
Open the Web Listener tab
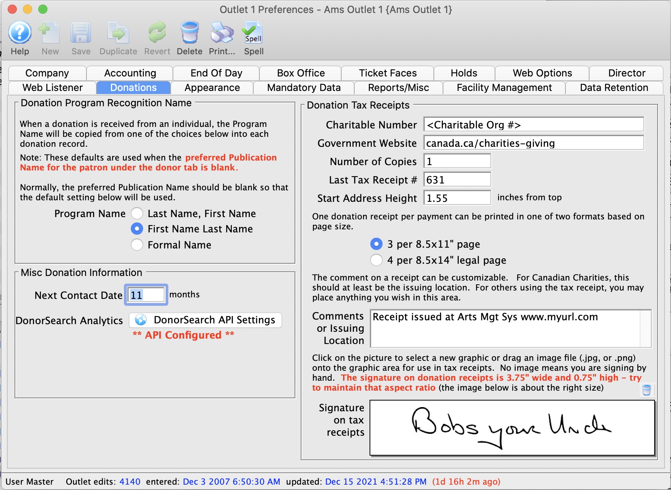point(52,88)
